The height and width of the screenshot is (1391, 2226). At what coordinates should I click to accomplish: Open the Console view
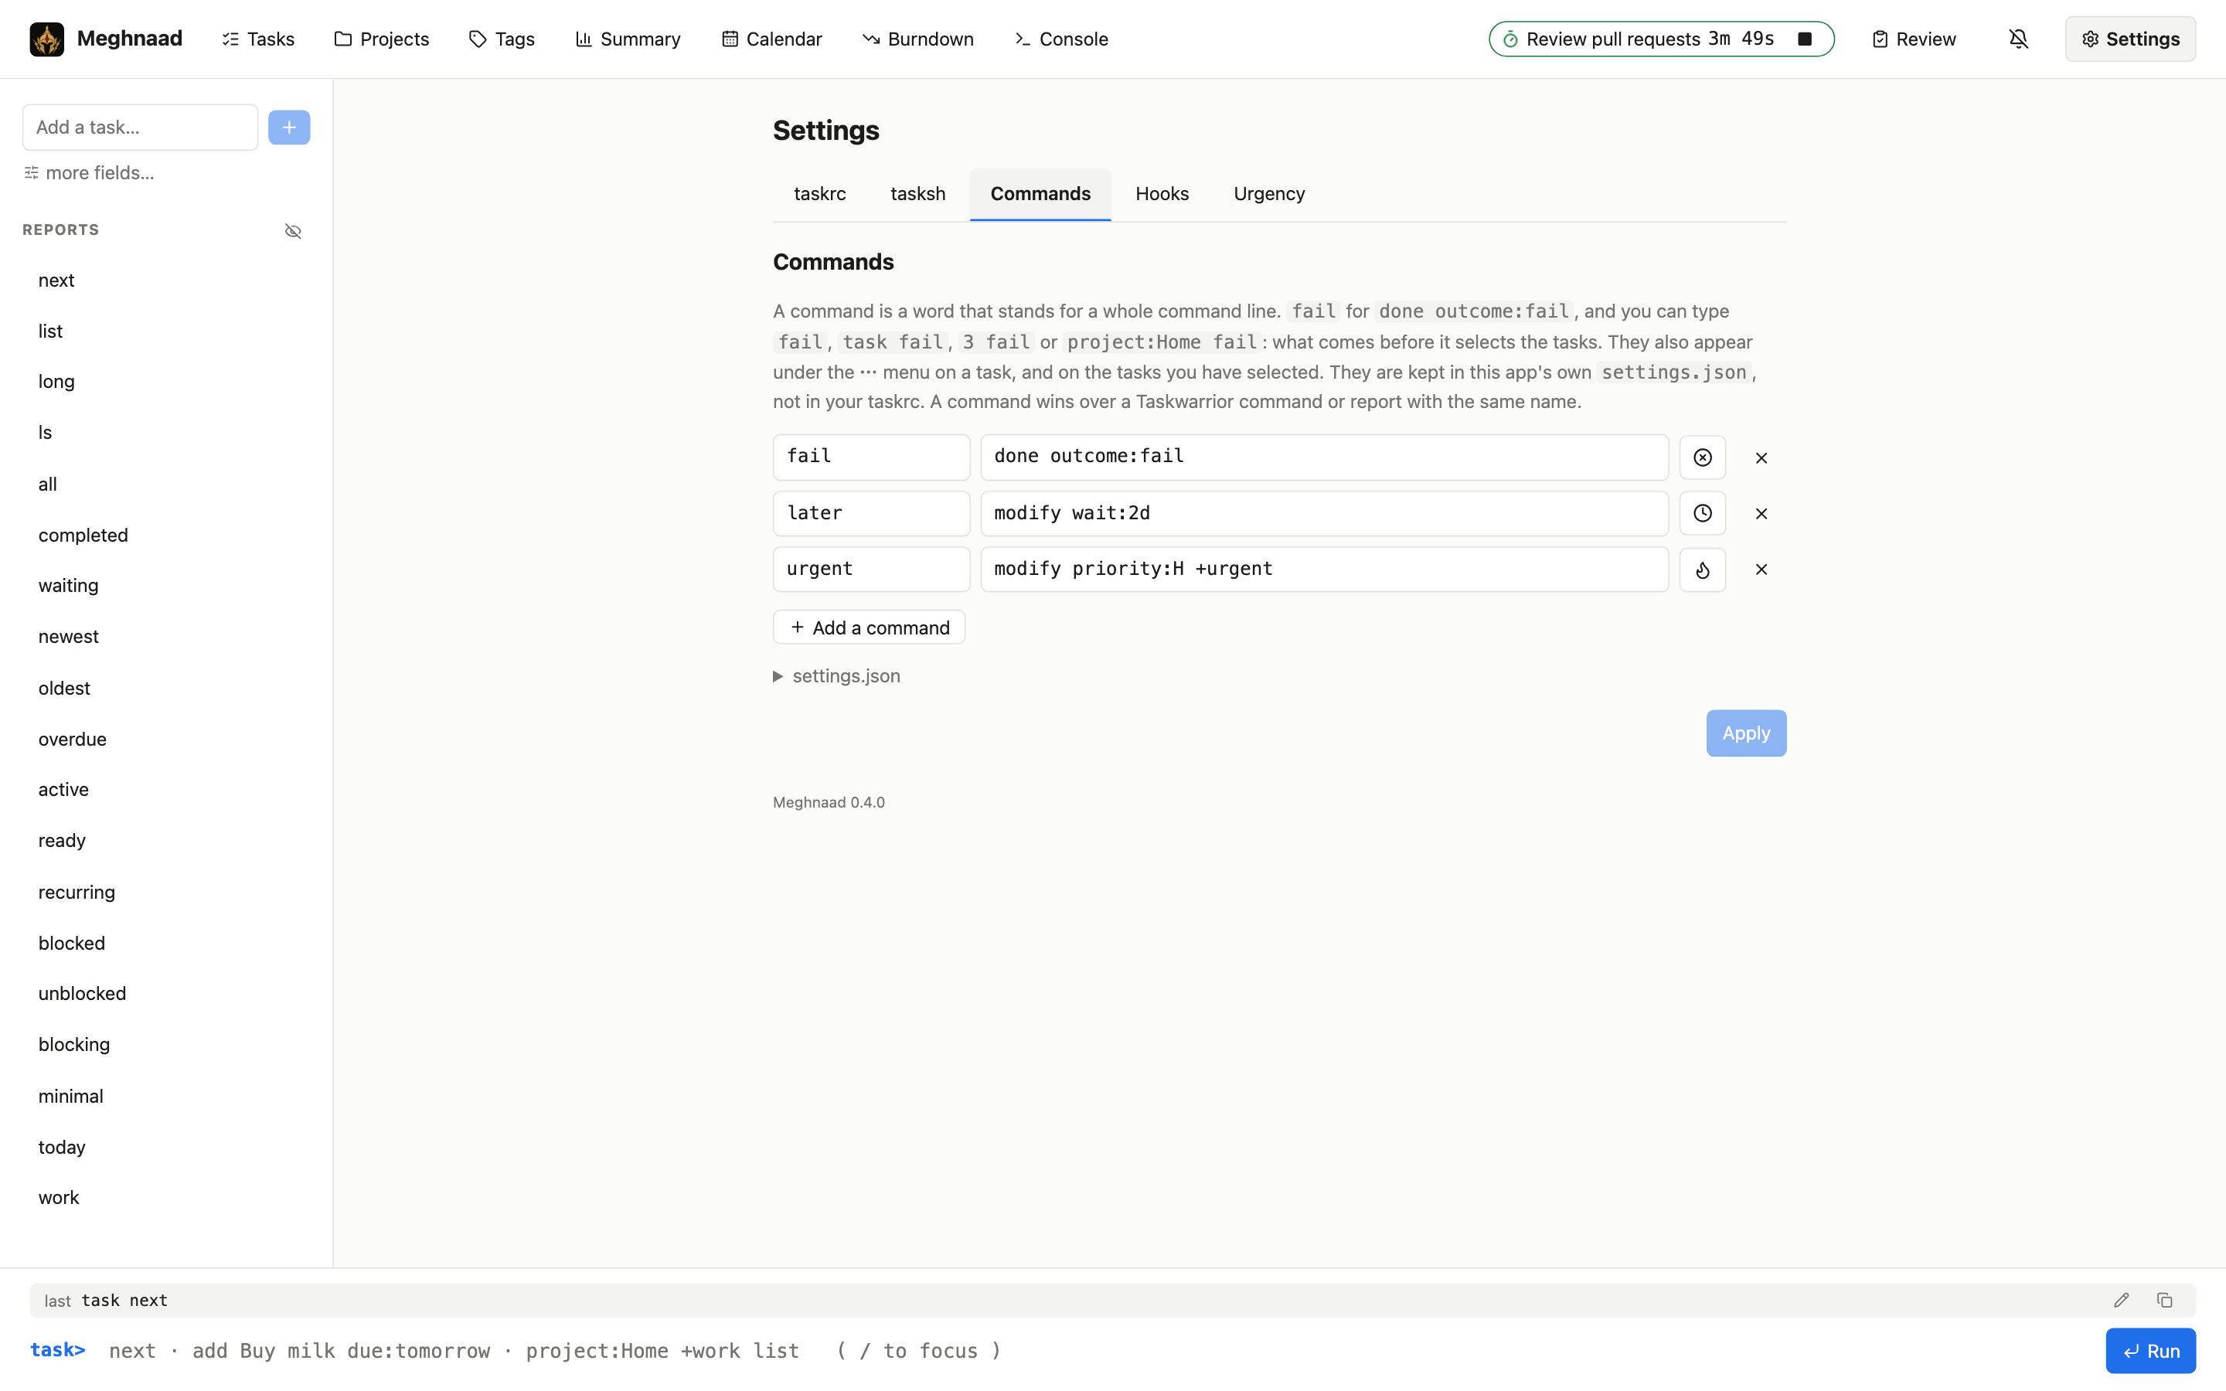tap(1060, 39)
